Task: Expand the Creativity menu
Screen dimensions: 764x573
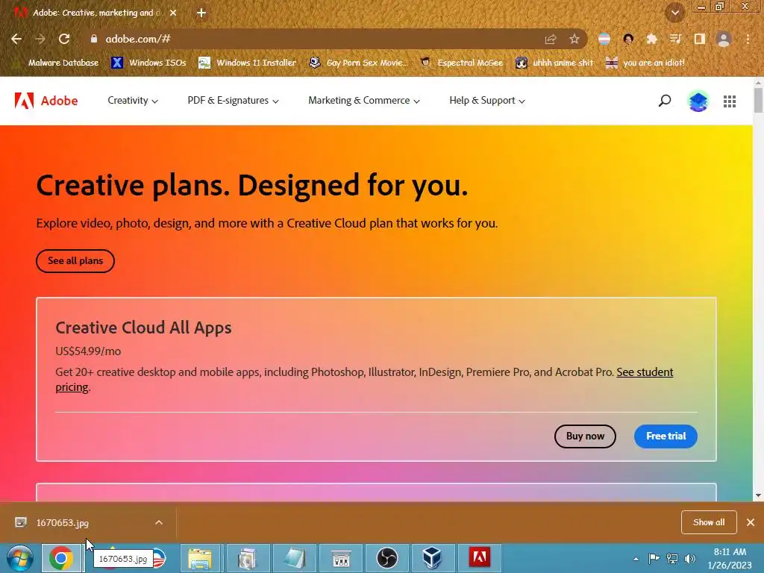Action: click(133, 101)
